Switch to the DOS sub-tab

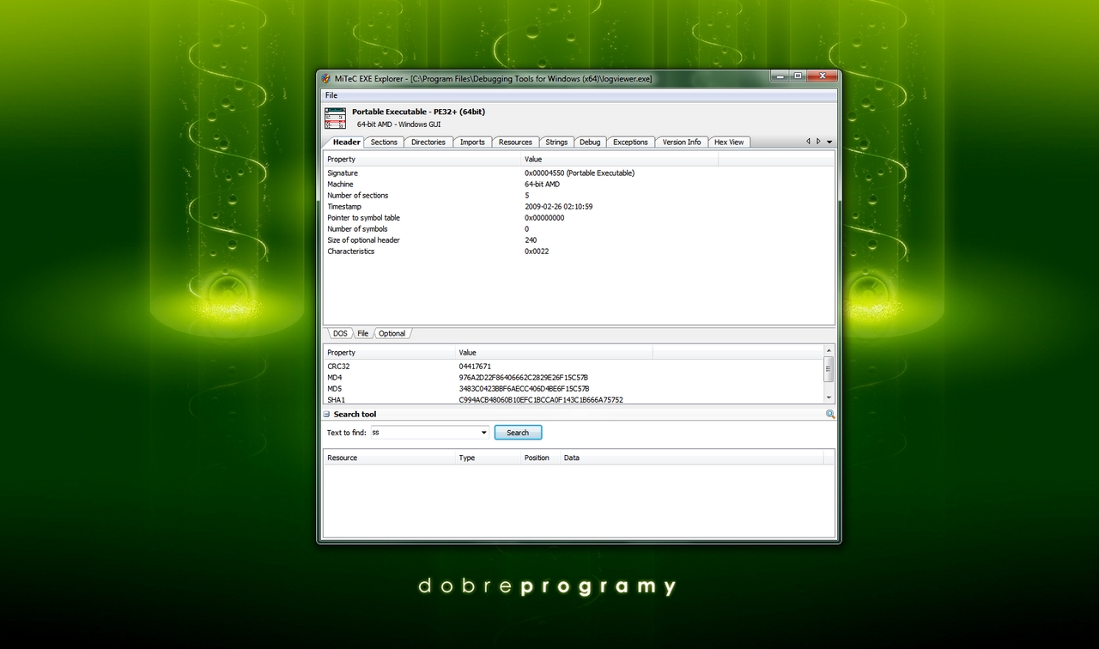(x=340, y=334)
